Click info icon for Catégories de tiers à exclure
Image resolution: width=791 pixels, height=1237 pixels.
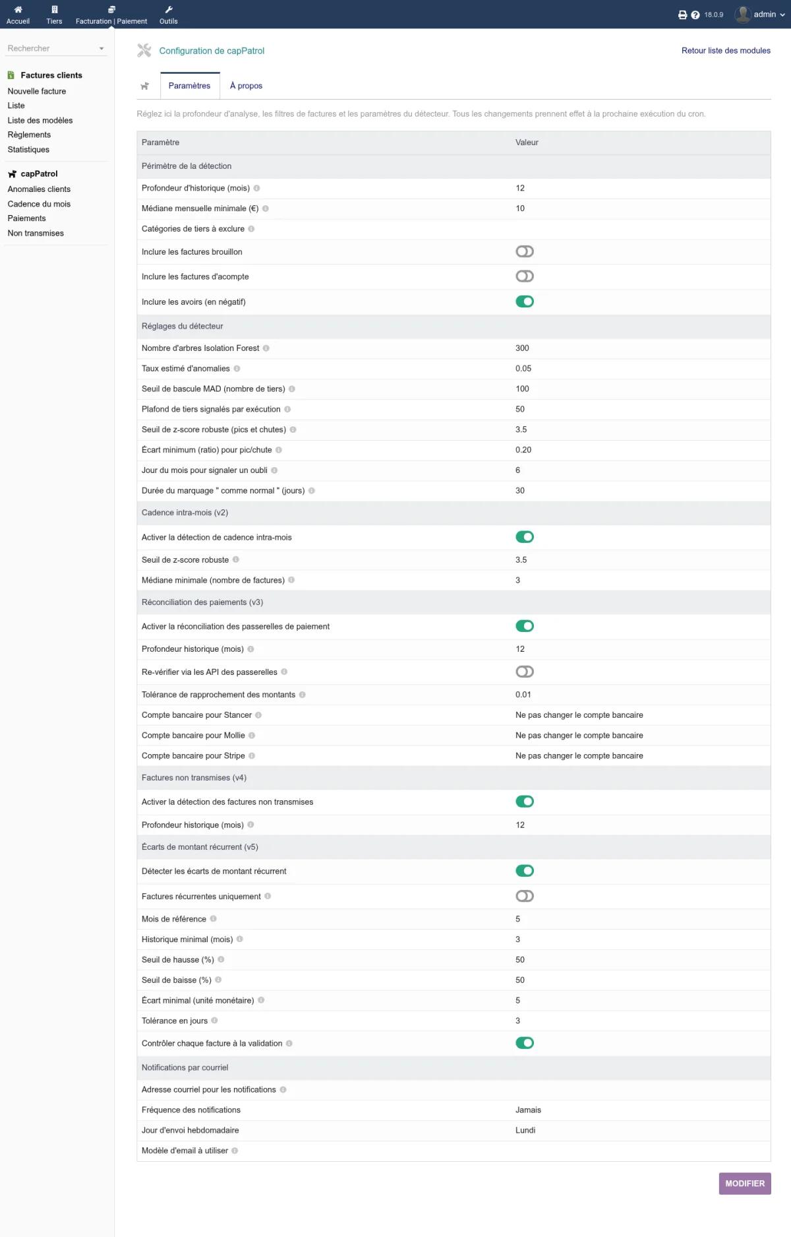pos(251,229)
